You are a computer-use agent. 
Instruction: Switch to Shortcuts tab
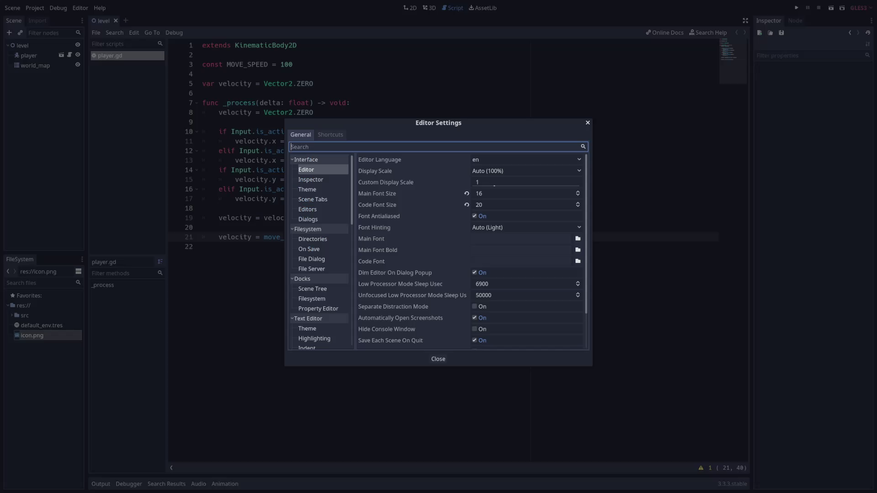[330, 135]
